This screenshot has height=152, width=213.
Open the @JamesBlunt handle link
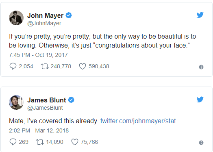click(45, 108)
